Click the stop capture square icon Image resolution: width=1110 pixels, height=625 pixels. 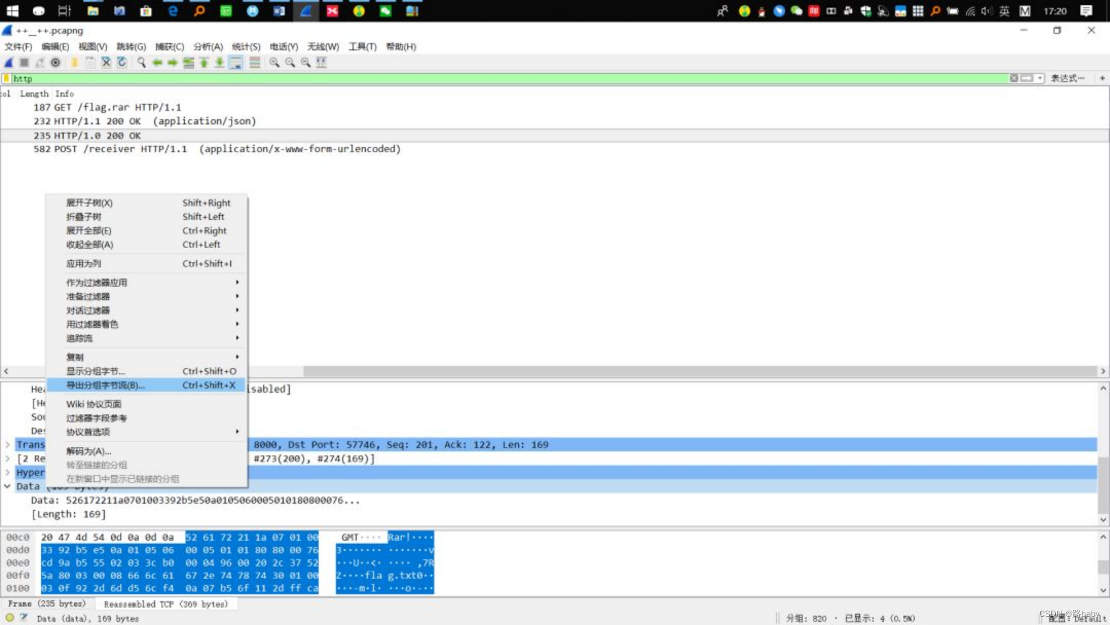click(24, 62)
